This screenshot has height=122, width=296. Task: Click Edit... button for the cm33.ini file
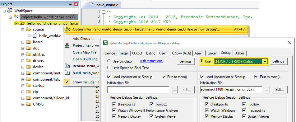click(280, 90)
